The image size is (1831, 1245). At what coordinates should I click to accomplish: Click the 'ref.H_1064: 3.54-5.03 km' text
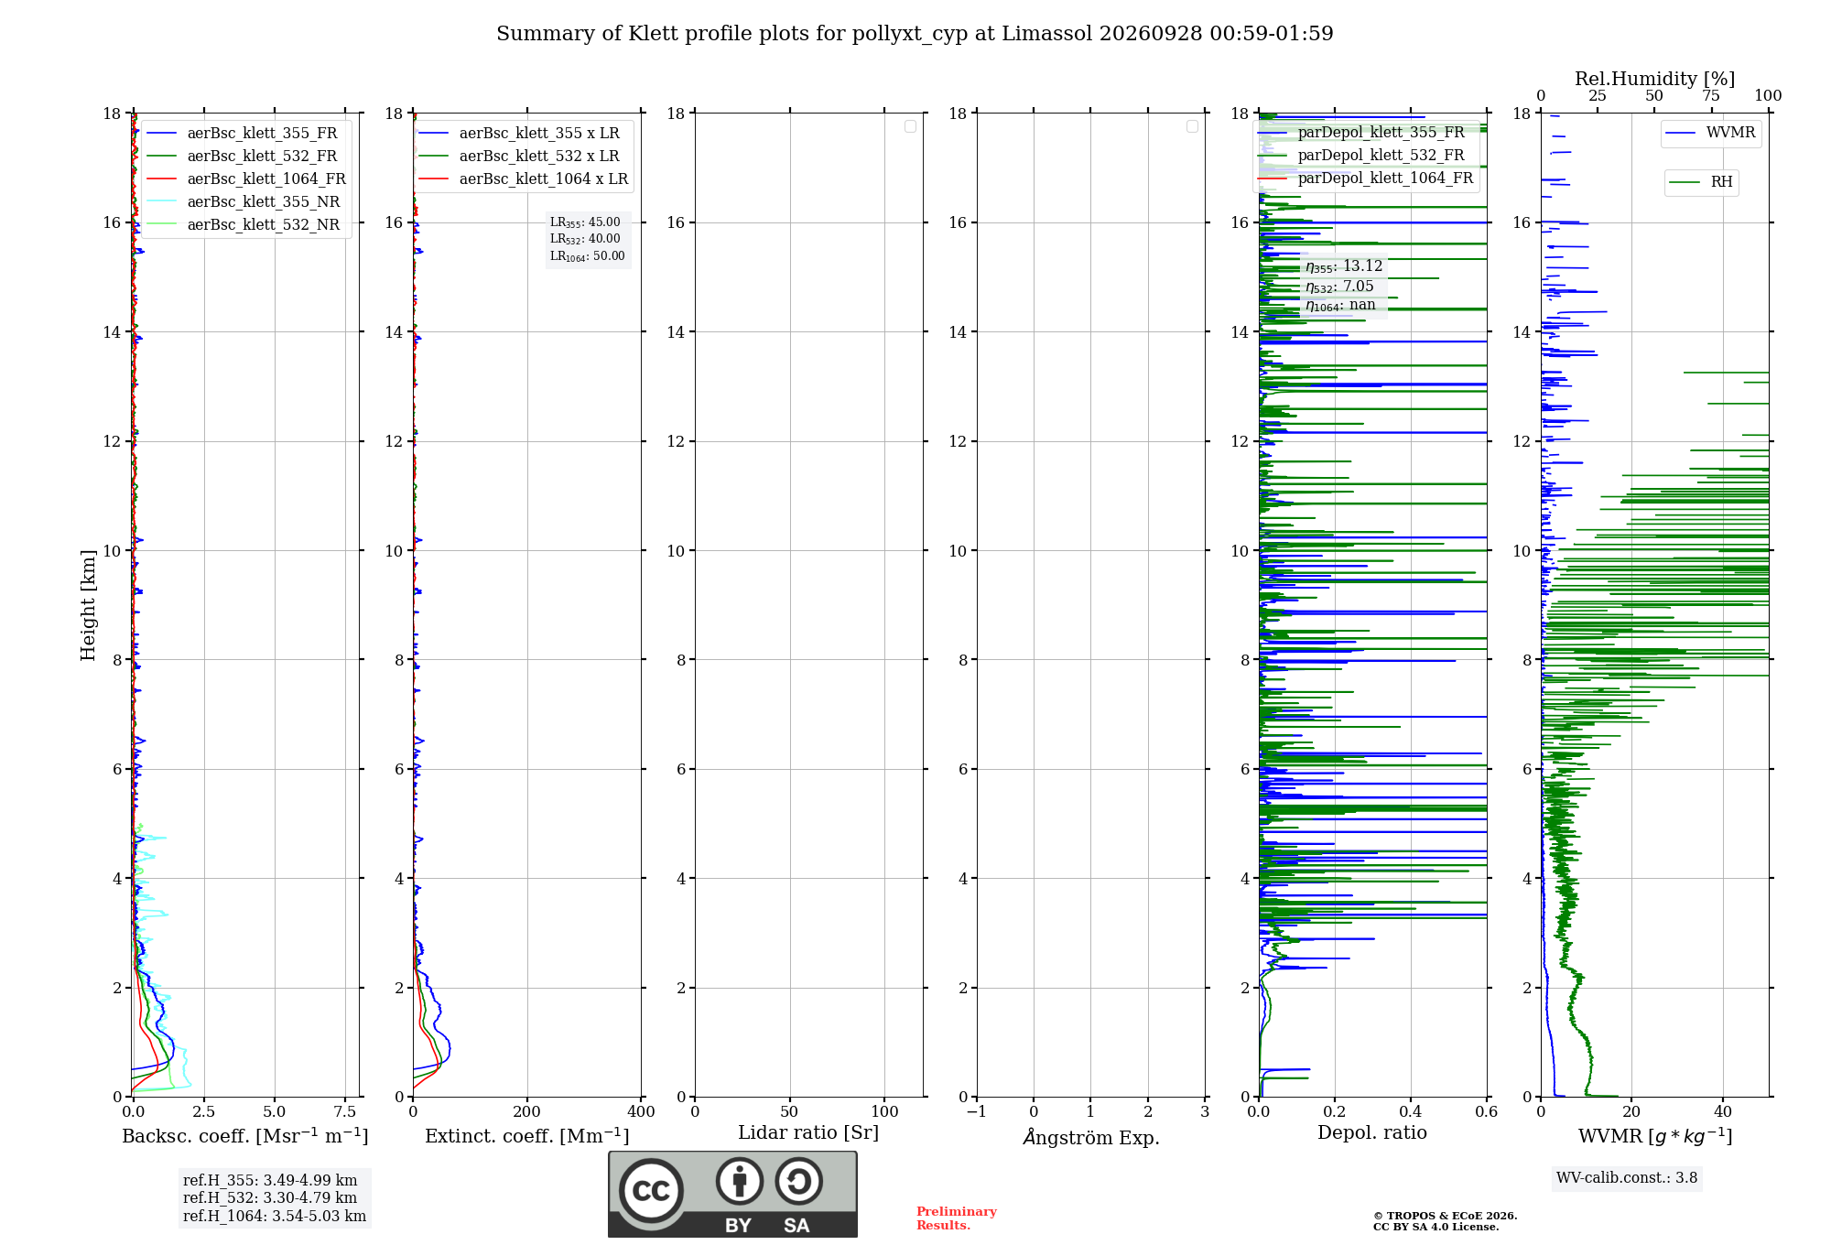click(275, 1217)
